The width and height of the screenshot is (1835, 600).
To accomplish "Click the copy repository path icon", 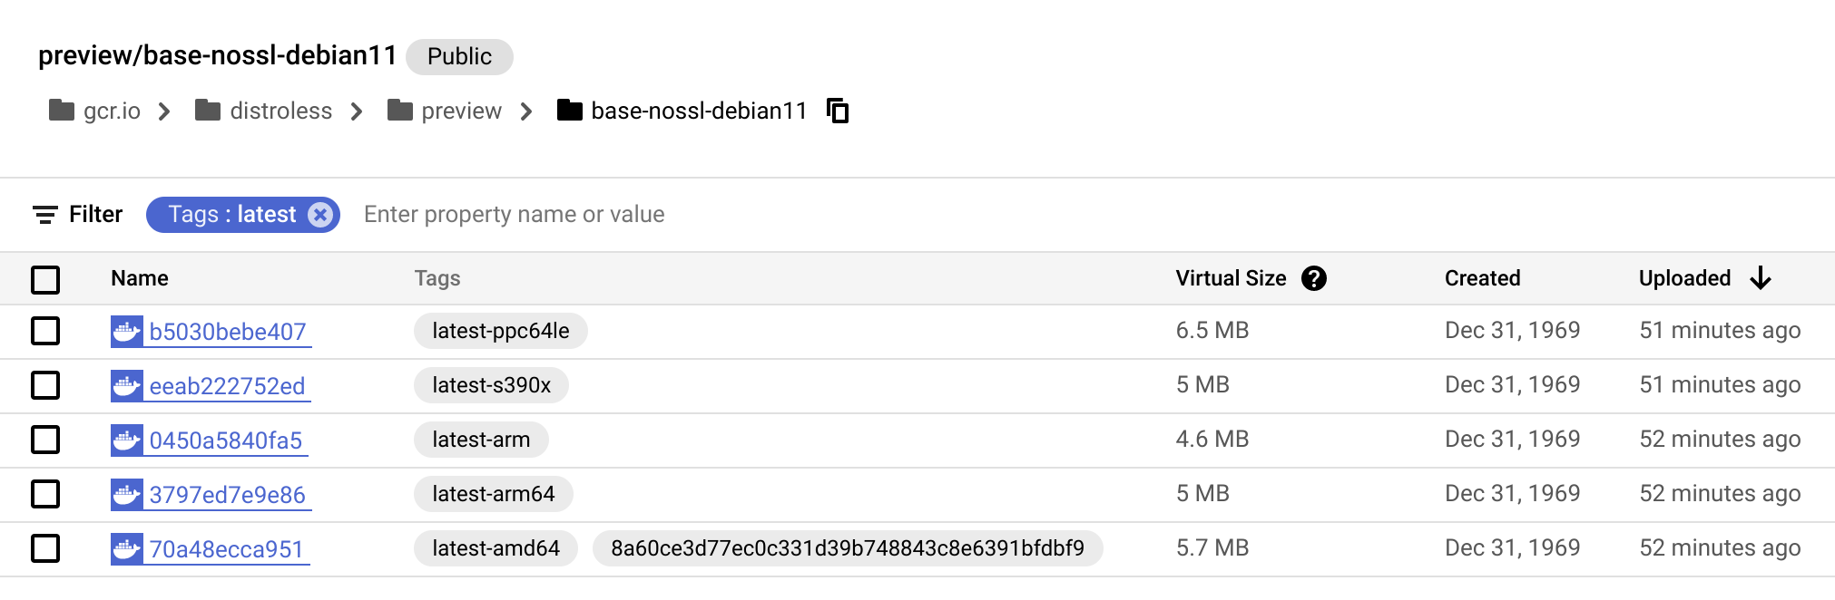I will pyautogui.click(x=838, y=111).
